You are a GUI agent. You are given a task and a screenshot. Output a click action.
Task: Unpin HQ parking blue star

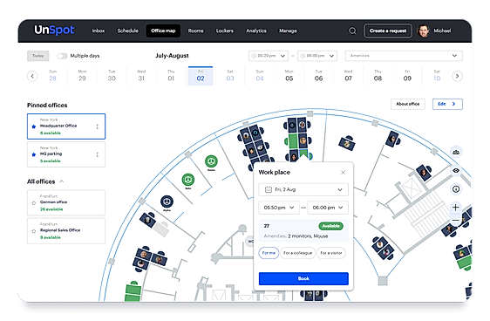34,154
